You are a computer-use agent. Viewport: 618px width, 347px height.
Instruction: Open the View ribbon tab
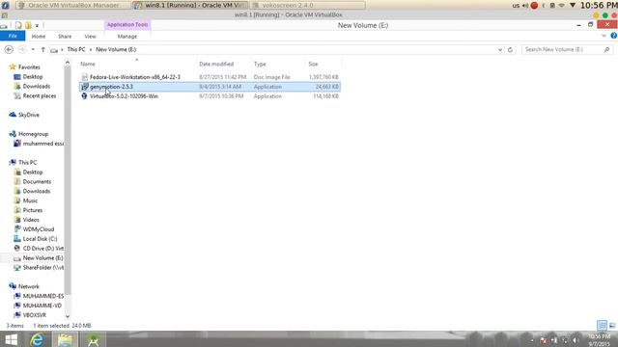coord(90,37)
